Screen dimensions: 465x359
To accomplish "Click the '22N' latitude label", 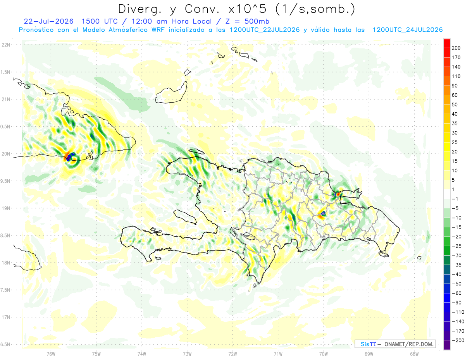I will [x=5, y=45].
